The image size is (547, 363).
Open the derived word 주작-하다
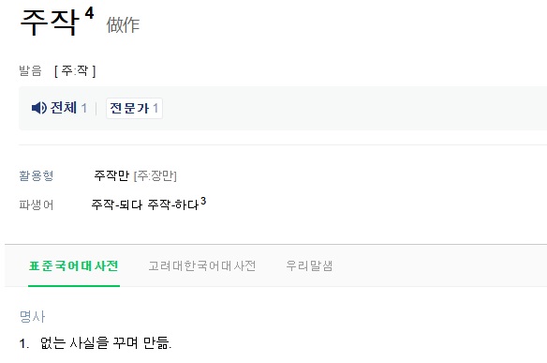(x=173, y=204)
